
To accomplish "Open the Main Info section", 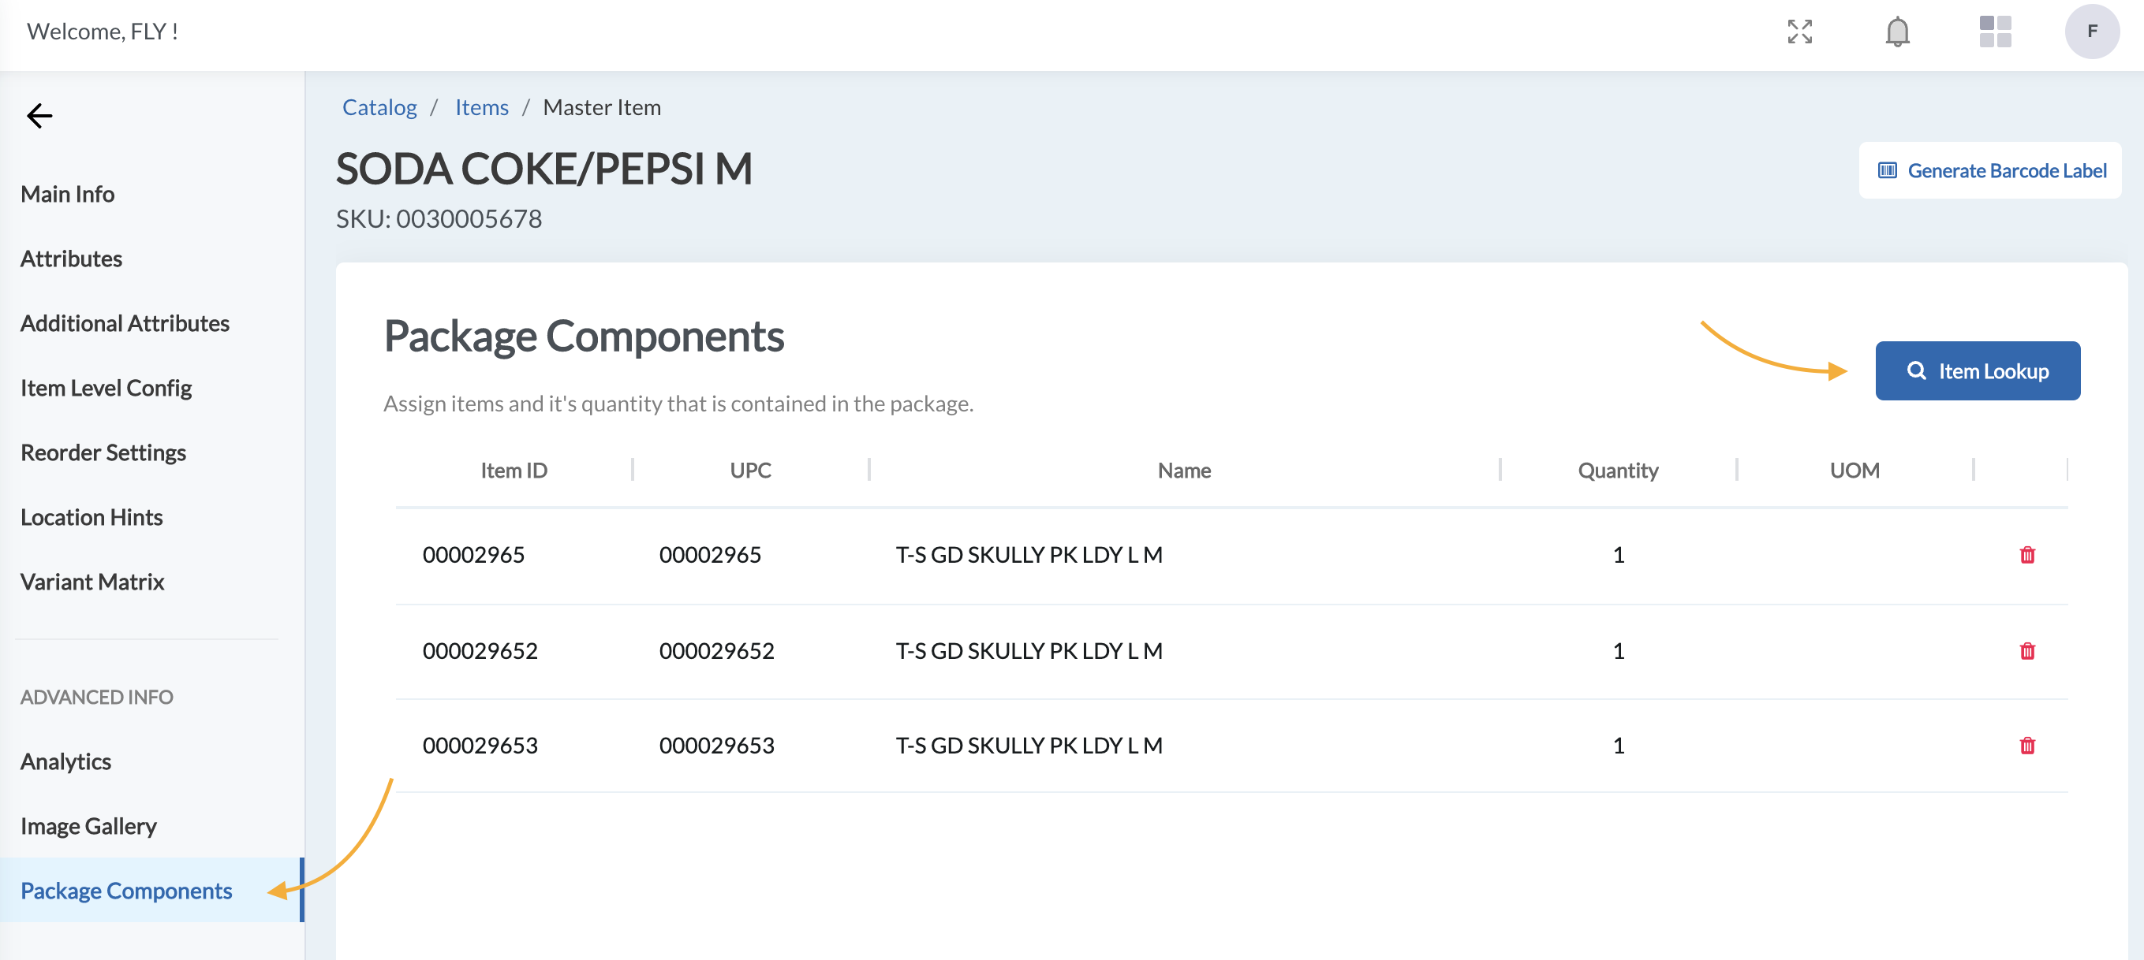I will pos(67,194).
